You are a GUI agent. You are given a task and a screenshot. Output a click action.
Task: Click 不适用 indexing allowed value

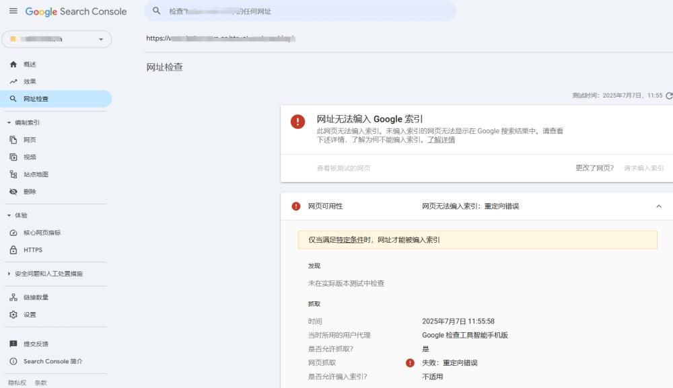coord(433,377)
